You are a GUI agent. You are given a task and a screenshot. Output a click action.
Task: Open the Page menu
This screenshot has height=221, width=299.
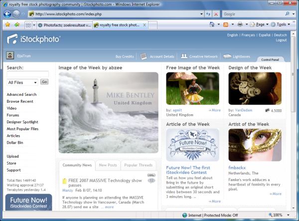click(x=259, y=24)
